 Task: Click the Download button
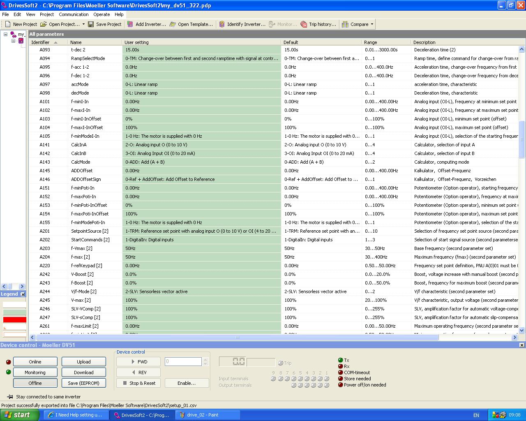(x=84, y=372)
